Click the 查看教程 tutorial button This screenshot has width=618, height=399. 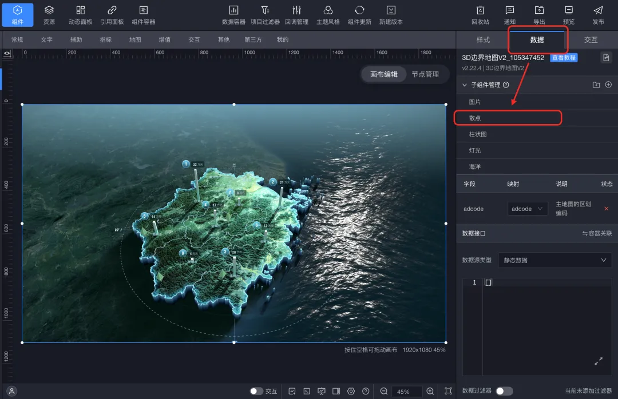pyautogui.click(x=564, y=58)
